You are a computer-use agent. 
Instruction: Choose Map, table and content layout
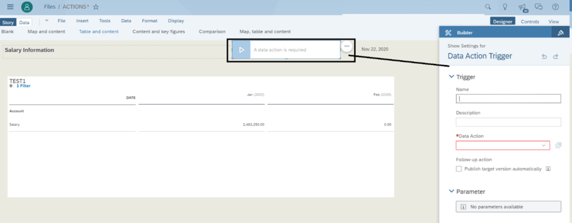(x=265, y=32)
